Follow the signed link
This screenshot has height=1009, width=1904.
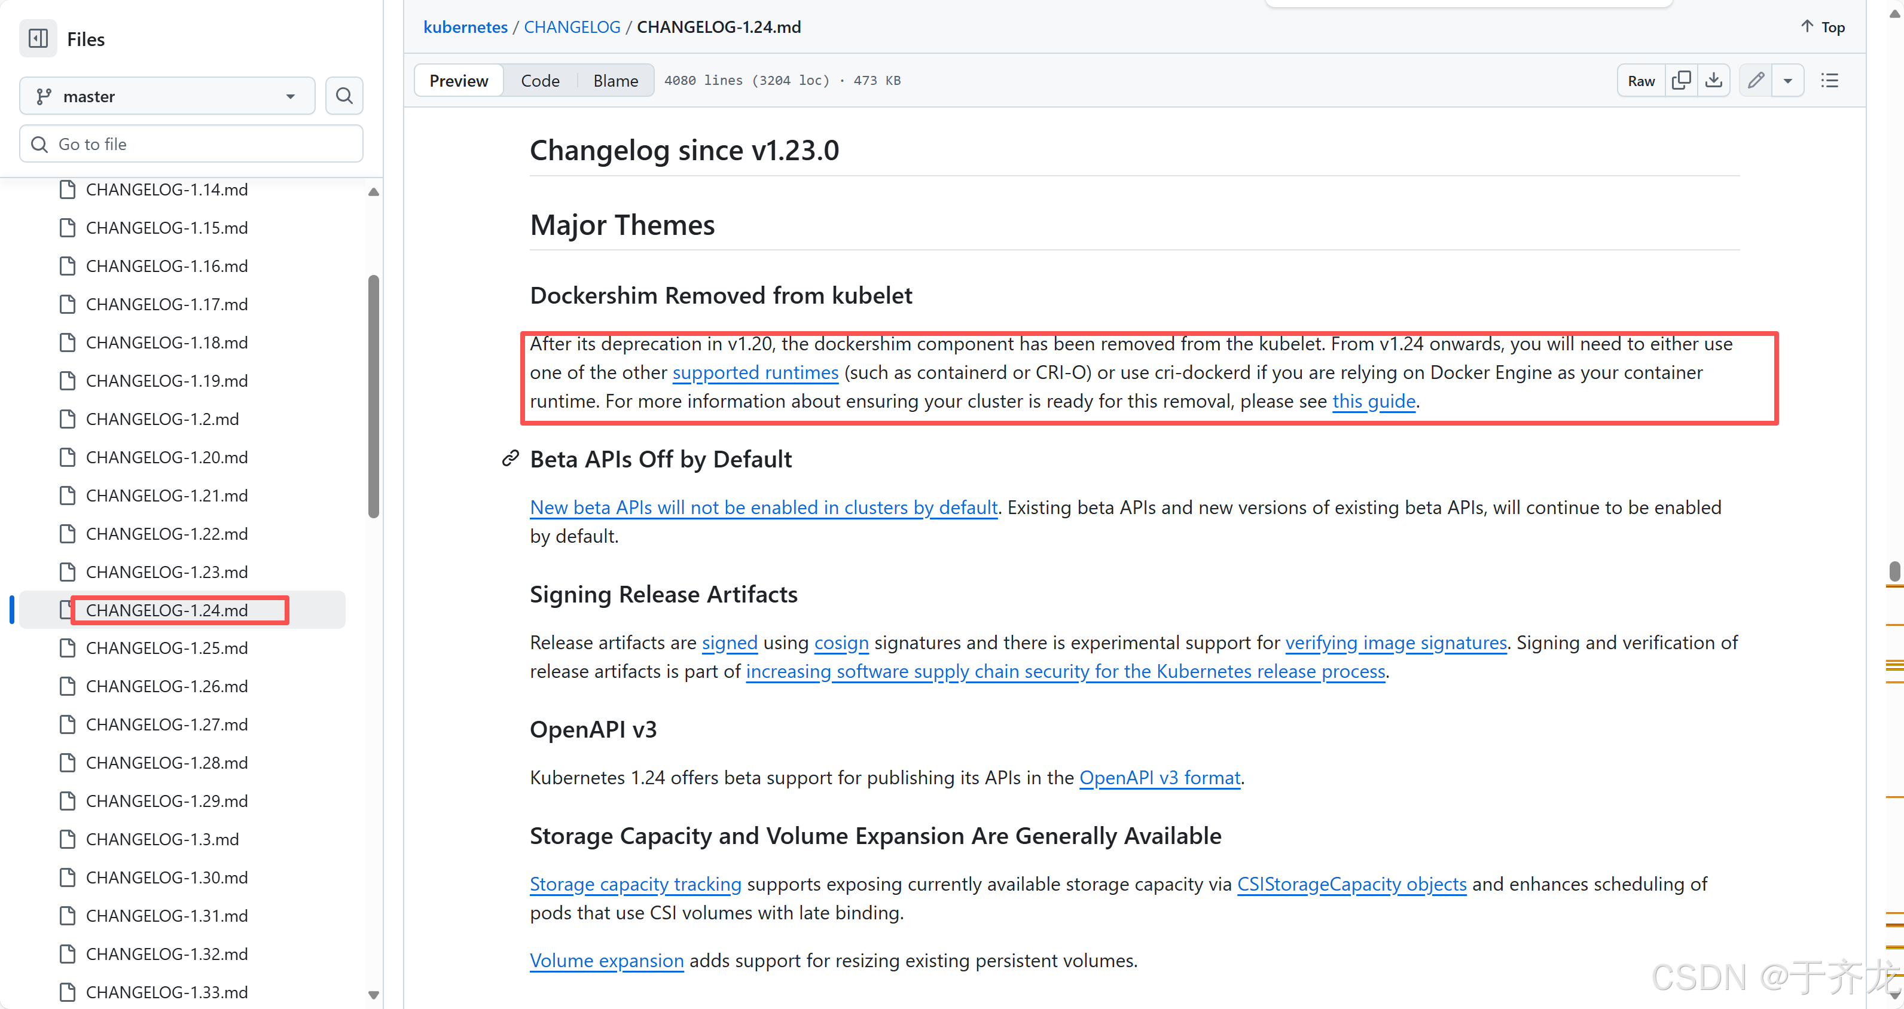(730, 643)
